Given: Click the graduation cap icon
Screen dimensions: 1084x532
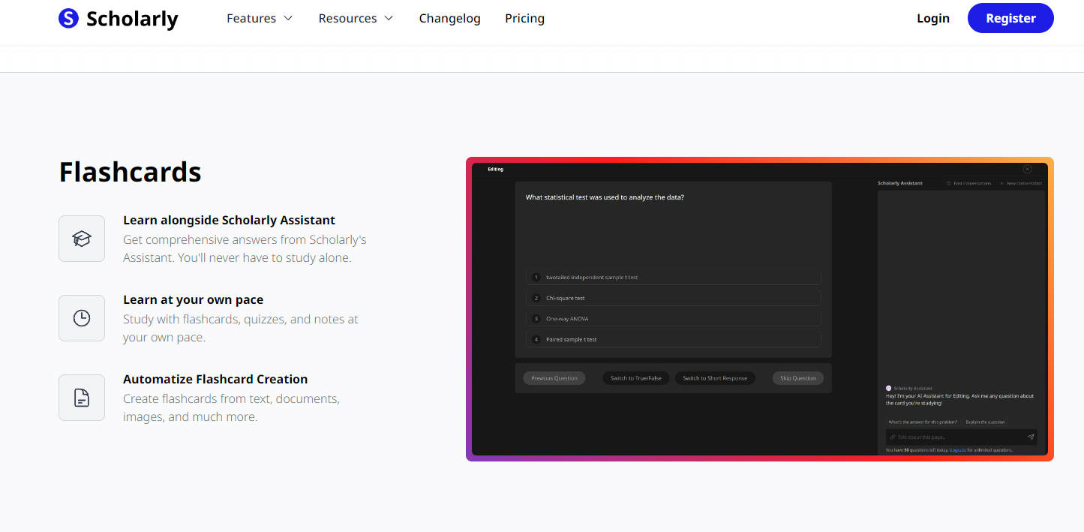Looking at the screenshot, I should (82, 239).
